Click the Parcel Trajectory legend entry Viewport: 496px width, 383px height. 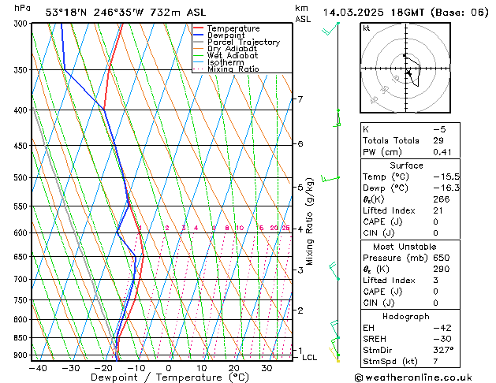[237, 42]
